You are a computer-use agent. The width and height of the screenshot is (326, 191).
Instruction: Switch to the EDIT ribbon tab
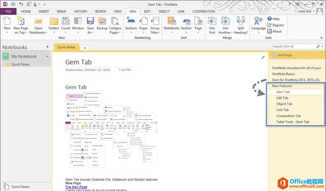click(147, 11)
